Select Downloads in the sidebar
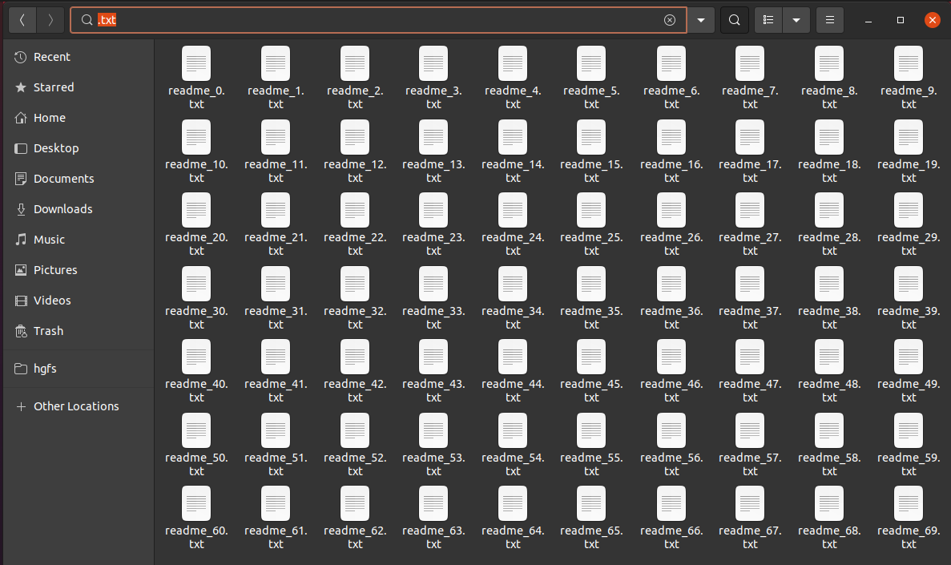Image resolution: width=951 pixels, height=565 pixels. (x=62, y=209)
